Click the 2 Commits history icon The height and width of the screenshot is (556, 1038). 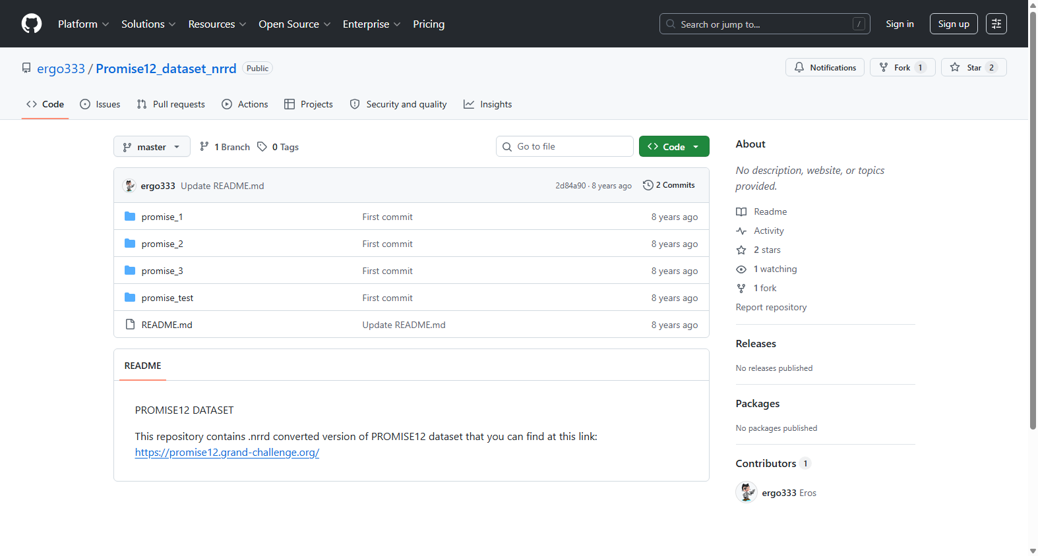648,185
